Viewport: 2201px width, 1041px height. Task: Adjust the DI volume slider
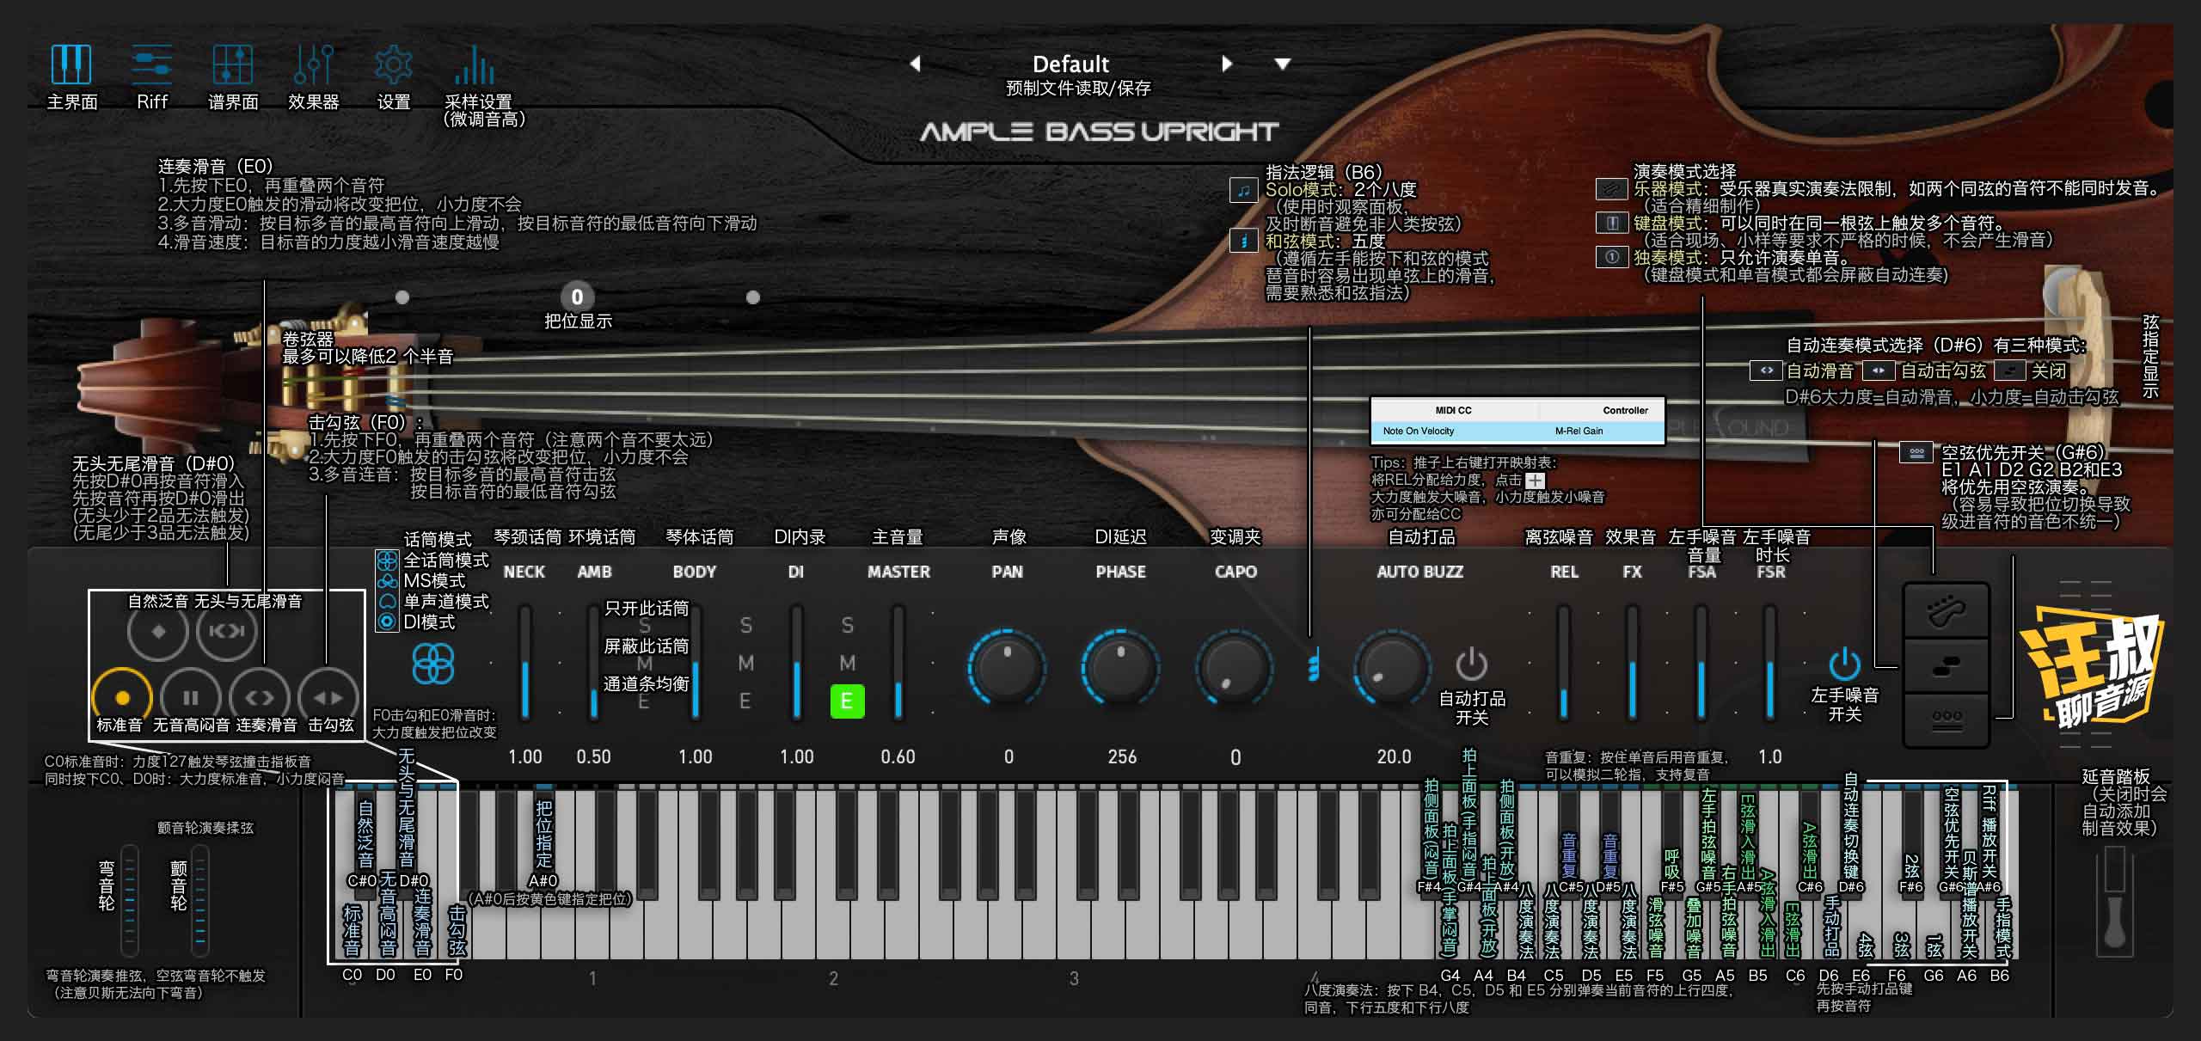coord(796,662)
